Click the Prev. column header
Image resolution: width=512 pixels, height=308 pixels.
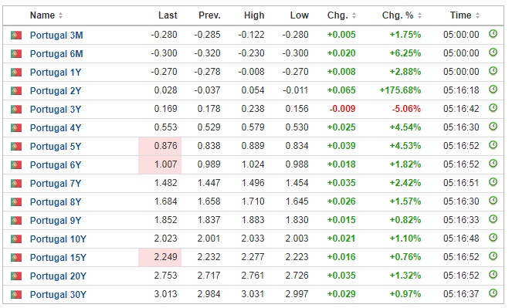[x=209, y=15]
